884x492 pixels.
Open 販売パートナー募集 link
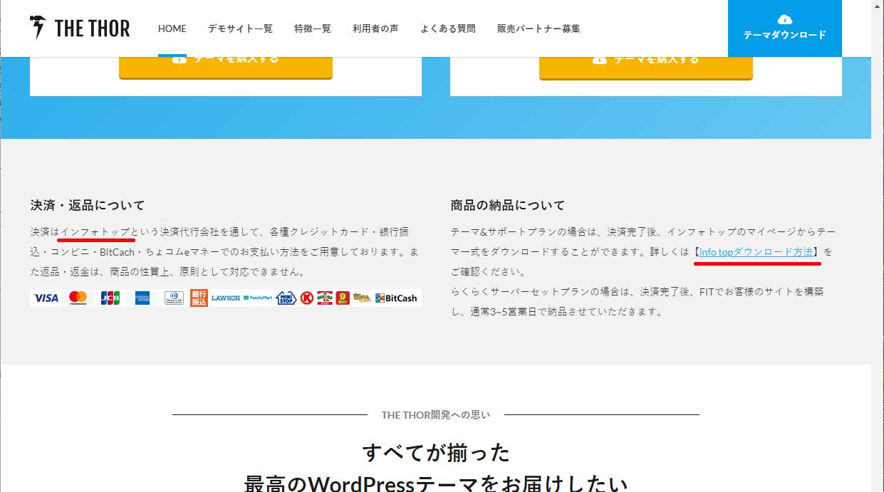(x=539, y=28)
